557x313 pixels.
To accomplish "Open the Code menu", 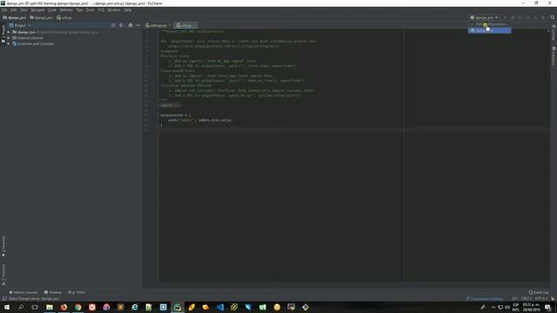I will [52, 10].
